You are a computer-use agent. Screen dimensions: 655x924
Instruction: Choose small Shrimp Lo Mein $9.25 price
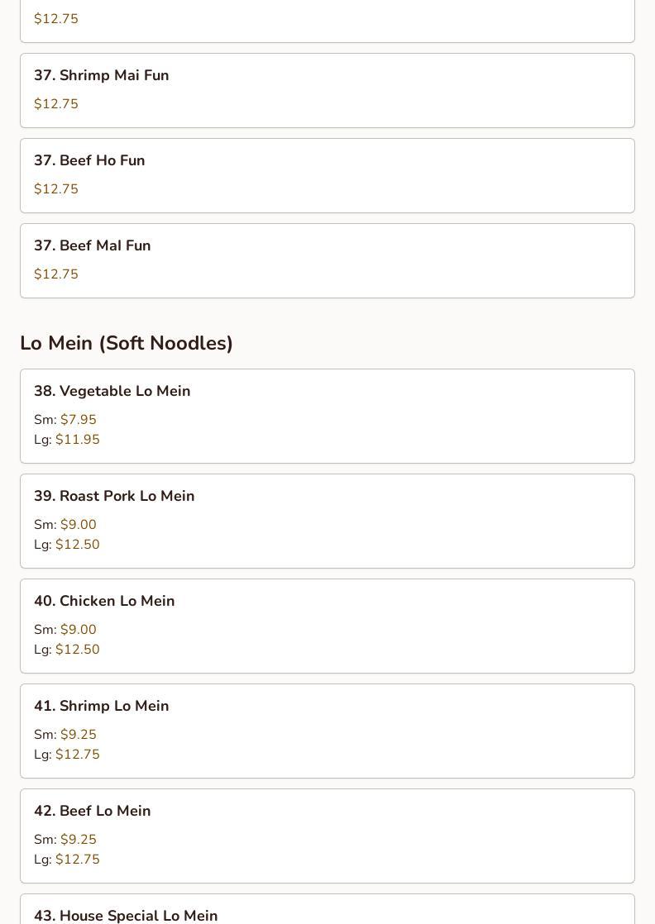78,735
